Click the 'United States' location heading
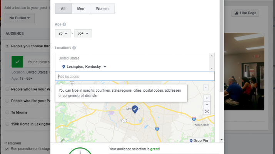The height and width of the screenshot is (154, 275). (x=69, y=58)
